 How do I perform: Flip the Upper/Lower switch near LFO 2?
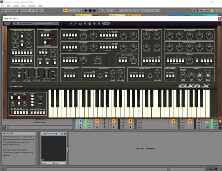[53, 75]
